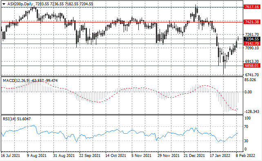Click the 7142.70 red price label
The height and width of the screenshot is (161, 262).
252,44
